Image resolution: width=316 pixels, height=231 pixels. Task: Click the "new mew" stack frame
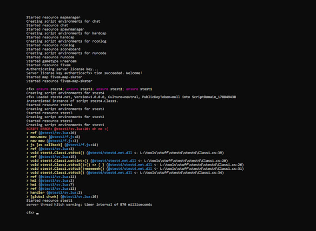(37, 141)
